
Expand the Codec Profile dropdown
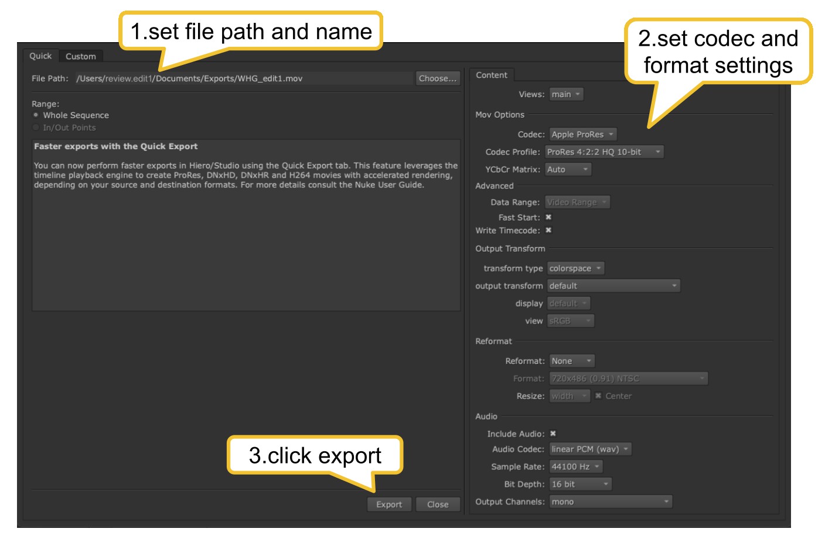coord(604,152)
